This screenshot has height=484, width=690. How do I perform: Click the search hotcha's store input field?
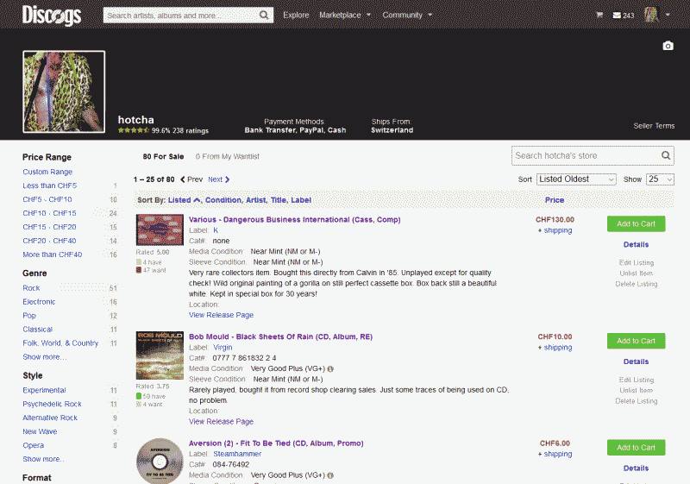coord(585,155)
